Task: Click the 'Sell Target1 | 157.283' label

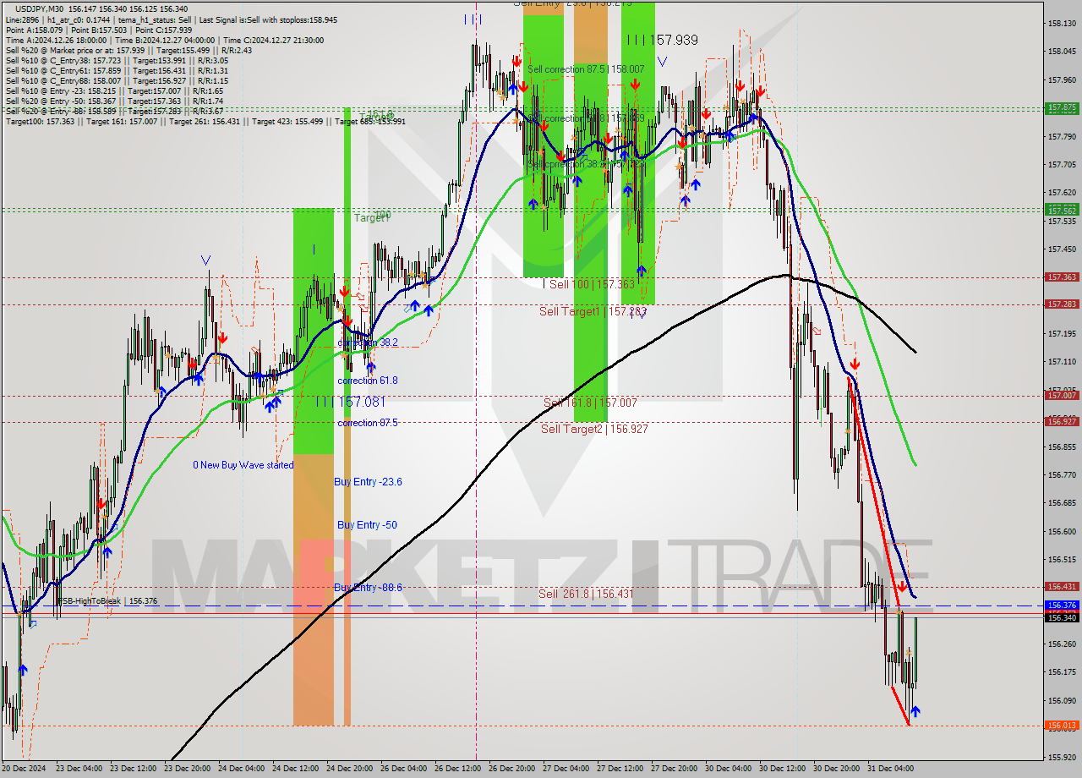Action: (x=593, y=312)
